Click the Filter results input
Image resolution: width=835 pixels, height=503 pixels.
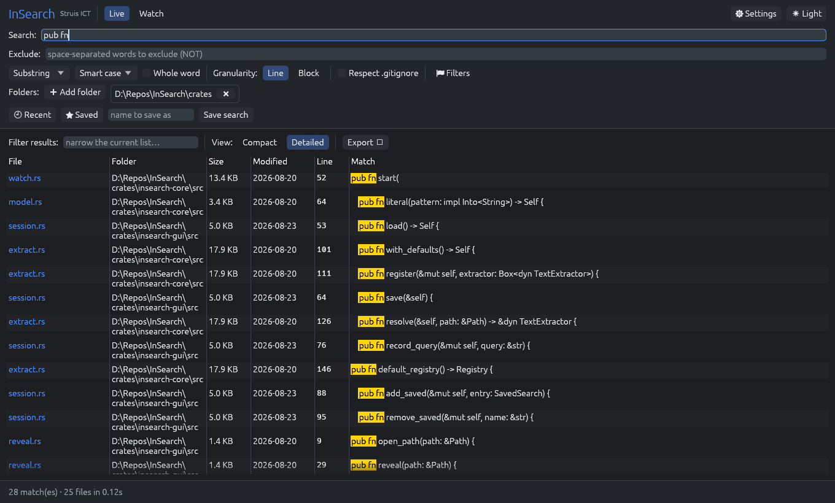(131, 142)
